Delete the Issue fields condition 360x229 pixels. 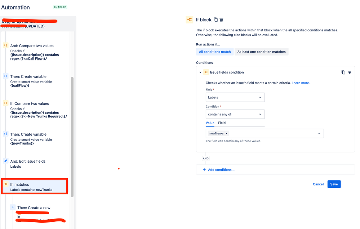click(350, 72)
